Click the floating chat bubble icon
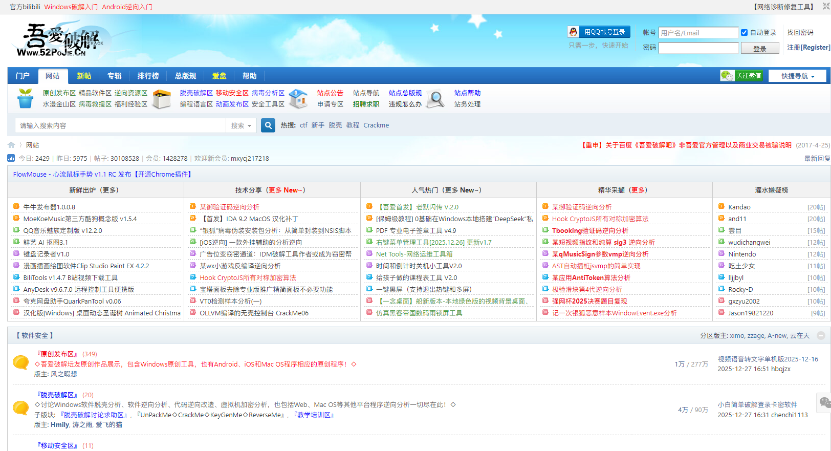 [x=824, y=402]
